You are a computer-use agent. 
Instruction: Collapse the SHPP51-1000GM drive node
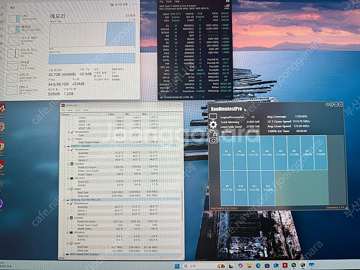(65, 146)
